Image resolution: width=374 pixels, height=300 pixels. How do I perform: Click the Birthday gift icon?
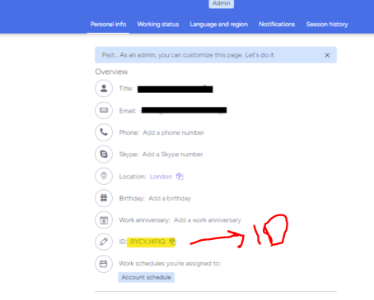click(x=104, y=198)
